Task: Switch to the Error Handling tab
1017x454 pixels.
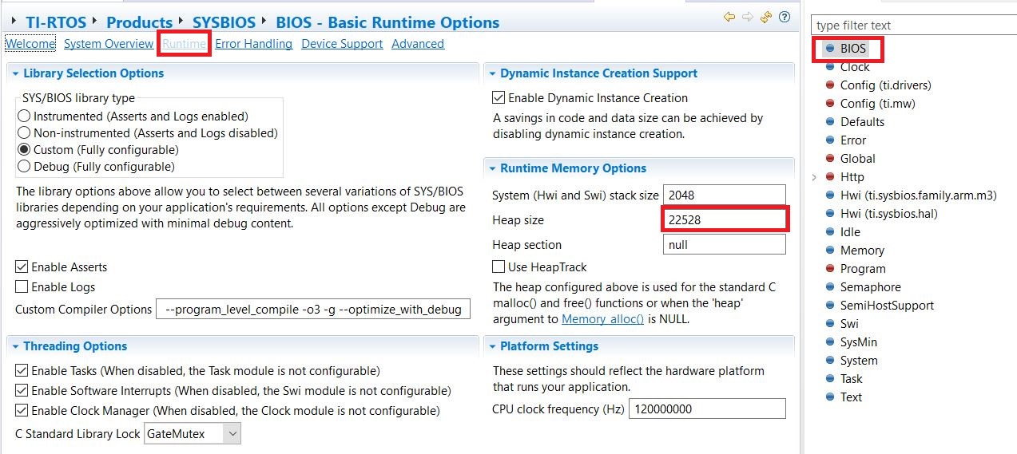Action: pyautogui.click(x=253, y=44)
